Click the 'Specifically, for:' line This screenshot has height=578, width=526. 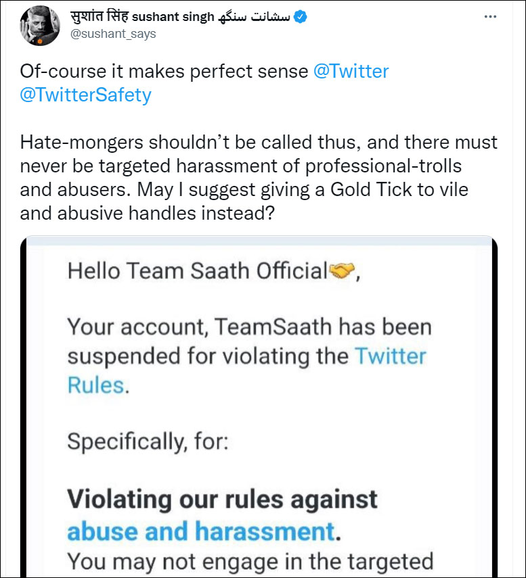[148, 442]
